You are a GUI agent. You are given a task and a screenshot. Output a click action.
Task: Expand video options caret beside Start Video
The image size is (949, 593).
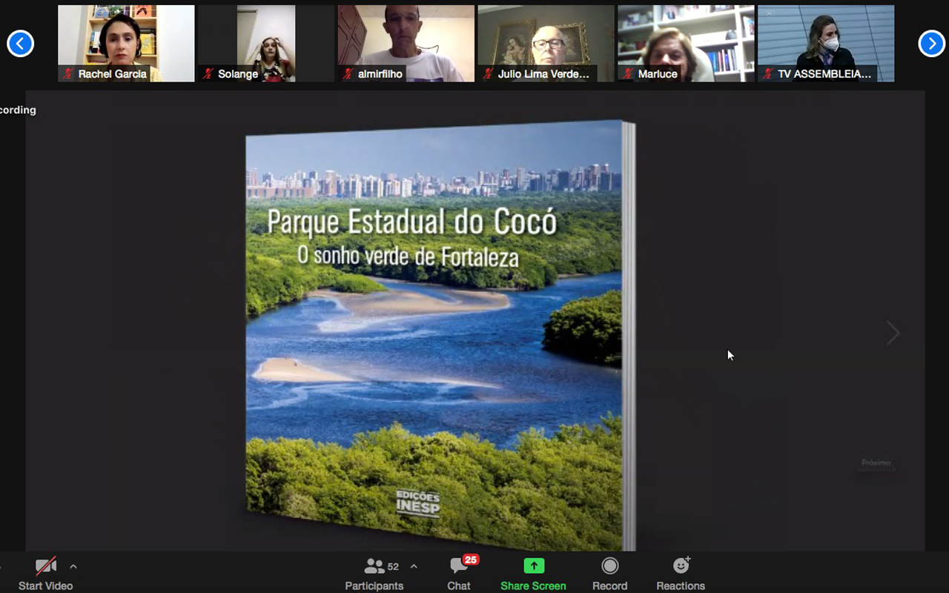coord(73,567)
